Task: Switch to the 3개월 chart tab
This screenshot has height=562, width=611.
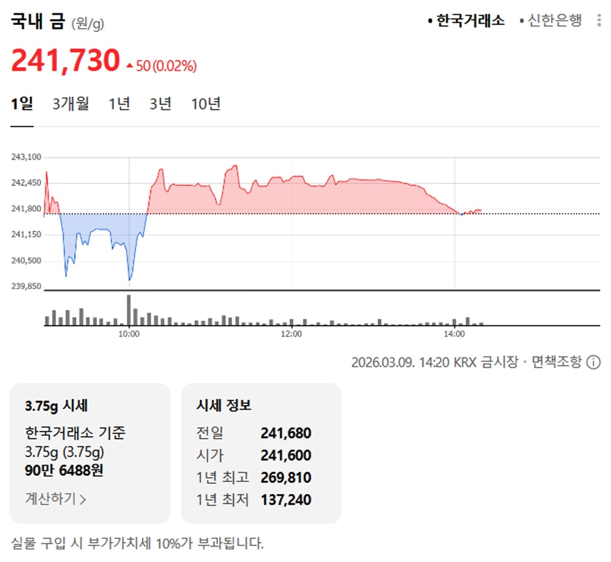Action: (x=70, y=103)
